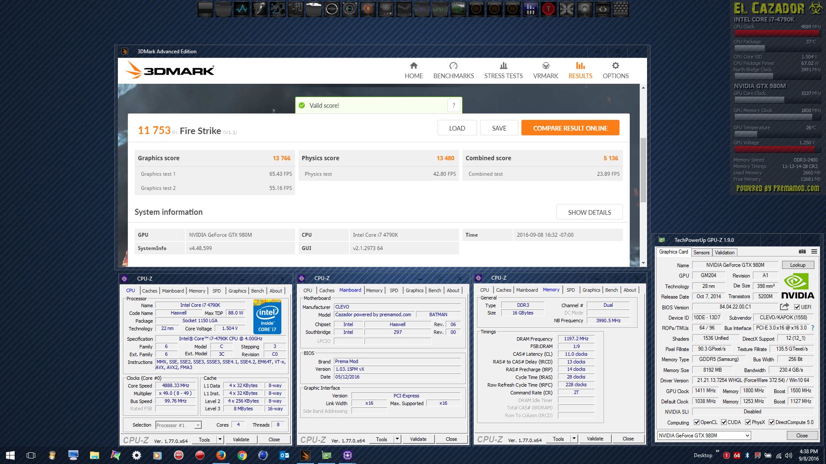This screenshot has height=464, width=826.
Task: Expand the system tray overflow chevron
Action: [x=717, y=451]
